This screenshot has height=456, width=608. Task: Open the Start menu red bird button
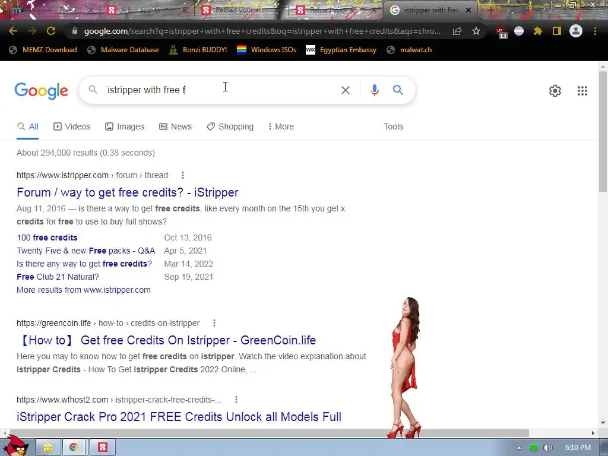pos(16,446)
